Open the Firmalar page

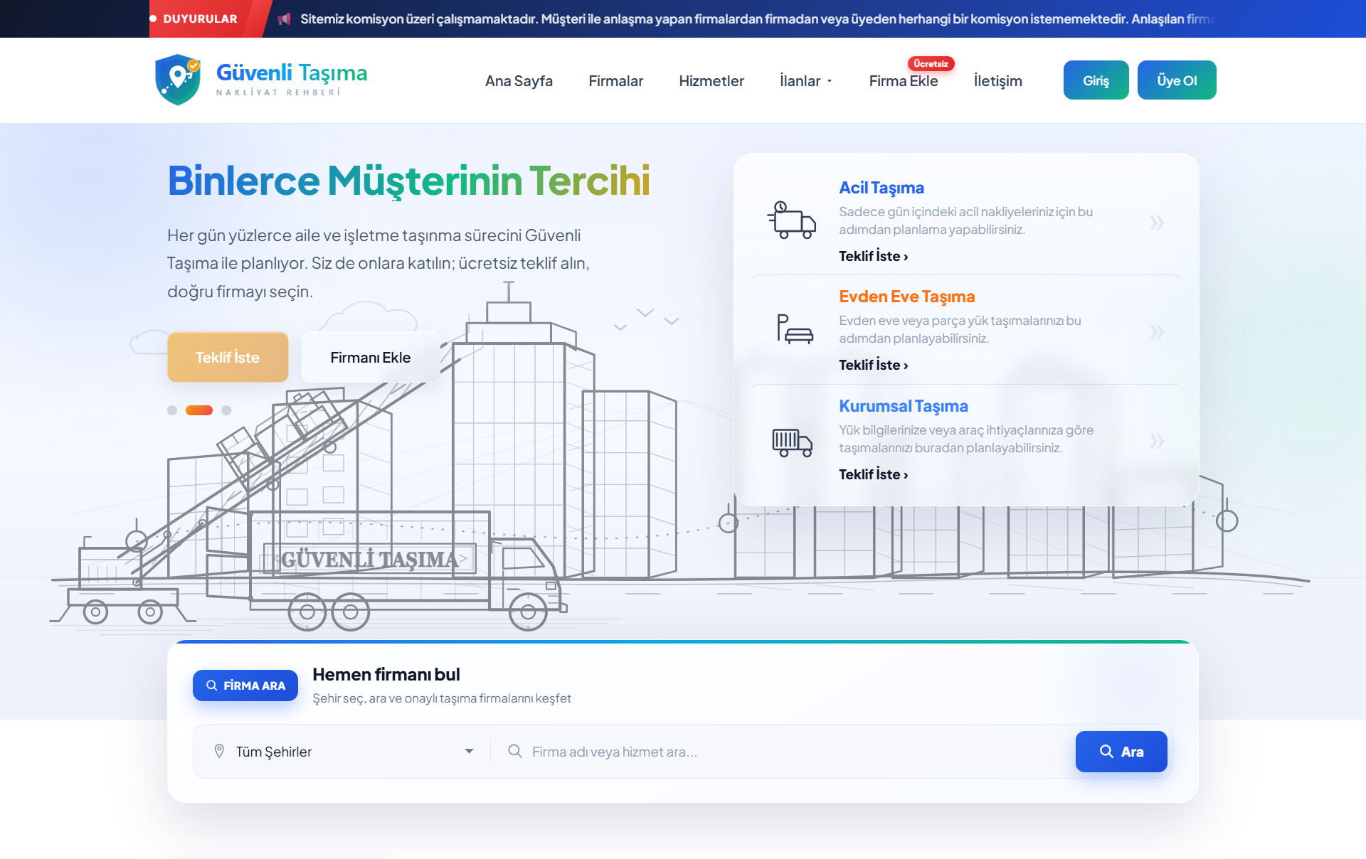(615, 81)
